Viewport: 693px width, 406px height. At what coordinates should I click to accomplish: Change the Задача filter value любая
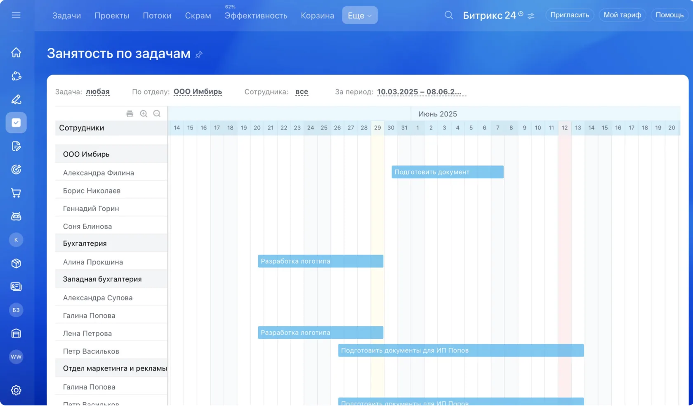point(98,92)
